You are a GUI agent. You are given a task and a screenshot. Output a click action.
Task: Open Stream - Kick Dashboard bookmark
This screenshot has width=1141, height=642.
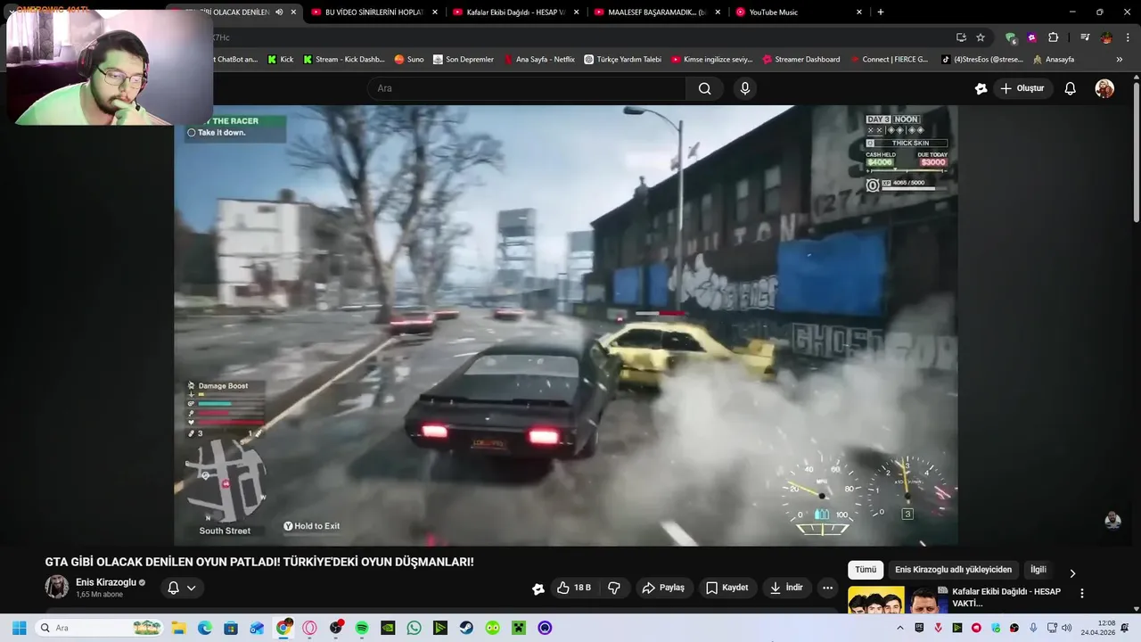click(x=343, y=60)
